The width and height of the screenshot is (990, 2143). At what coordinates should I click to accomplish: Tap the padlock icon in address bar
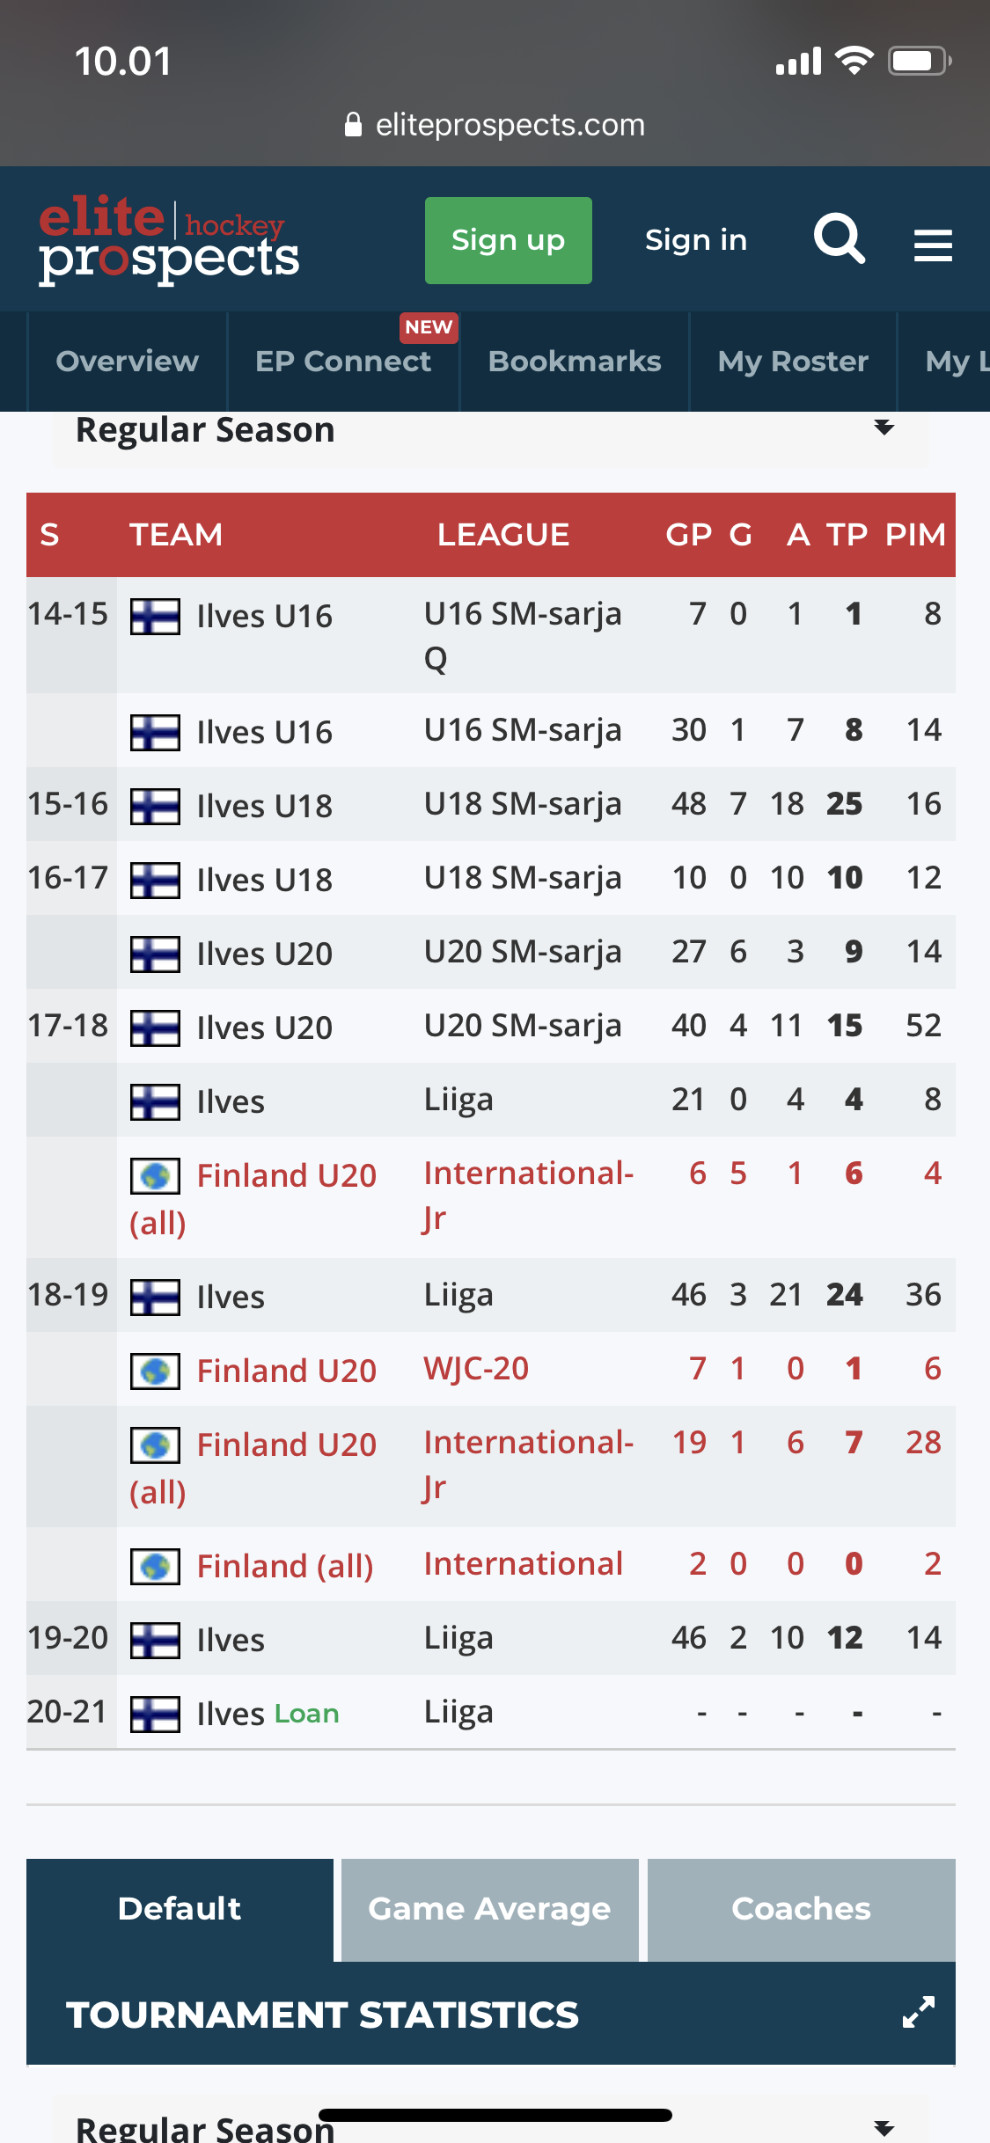click(353, 125)
